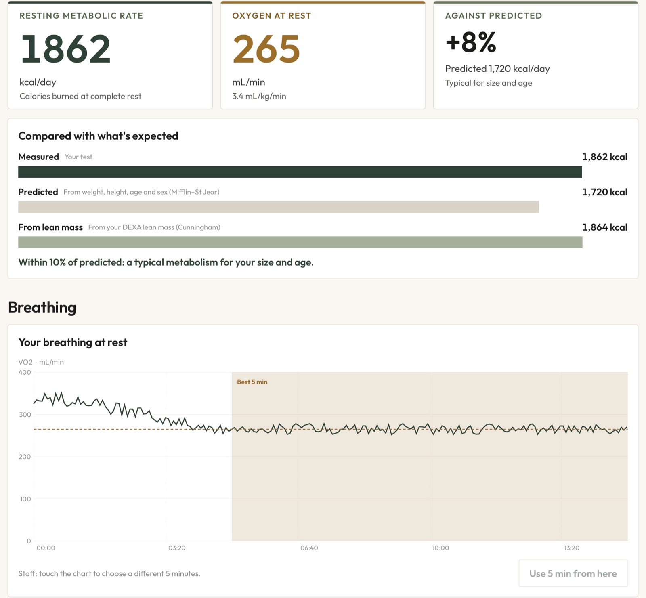
Task: Click the Mifflin–St Jeor description text
Action: coord(141,192)
